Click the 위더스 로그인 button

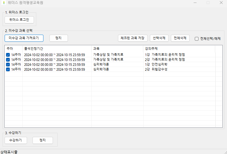pos(19,20)
